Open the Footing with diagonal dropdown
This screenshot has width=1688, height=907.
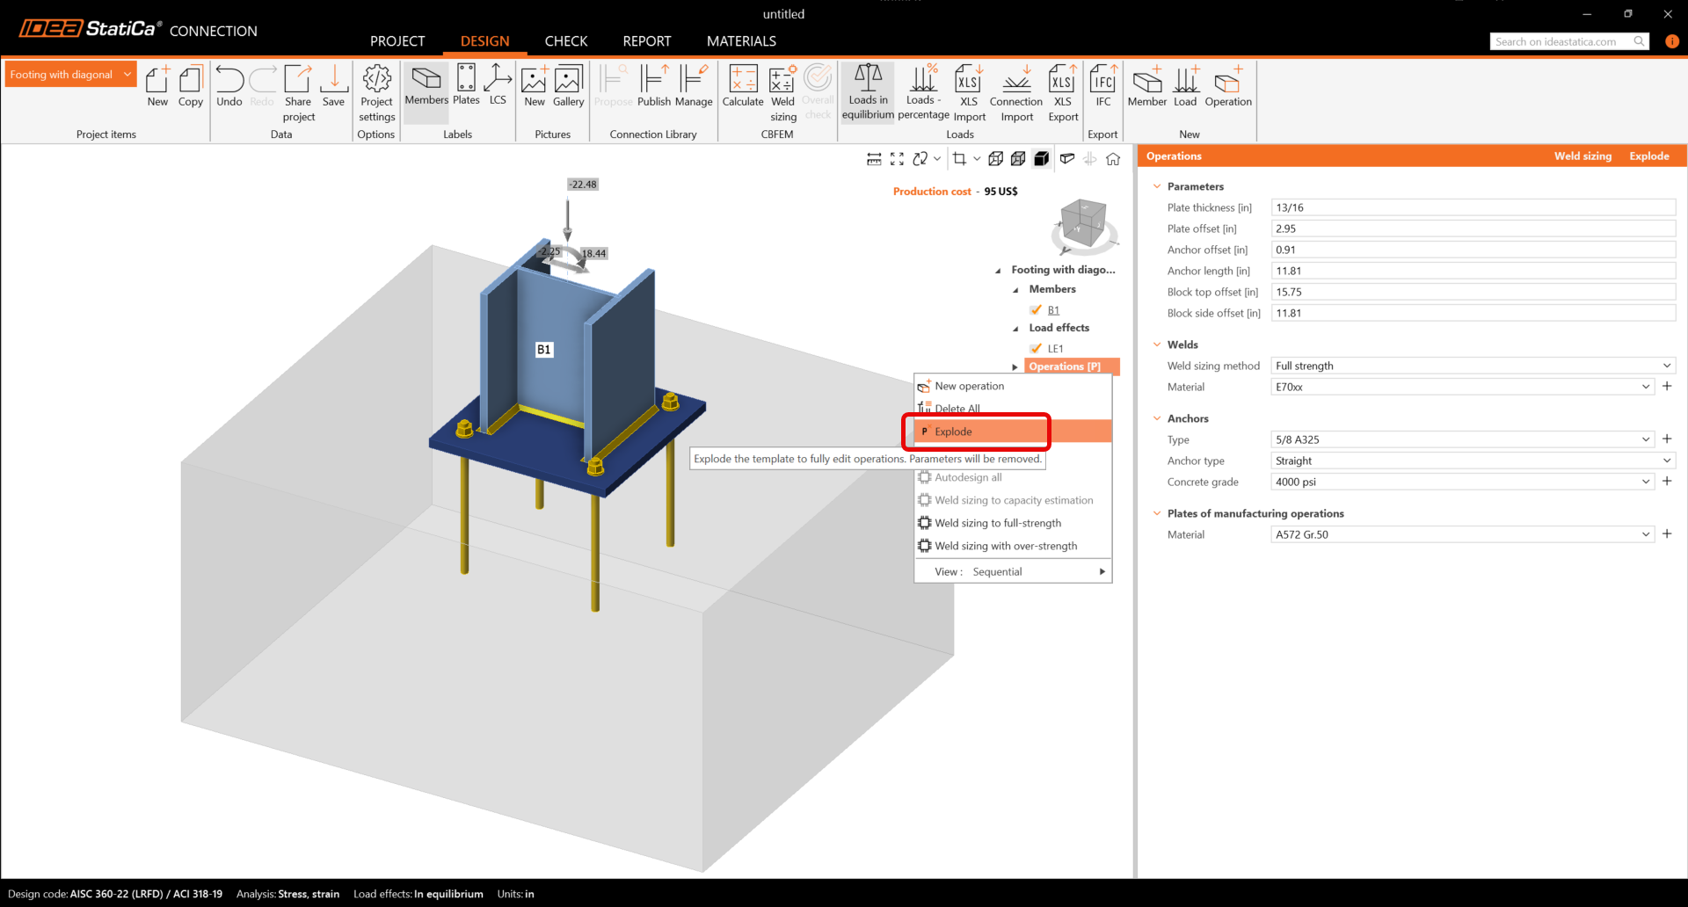click(70, 75)
